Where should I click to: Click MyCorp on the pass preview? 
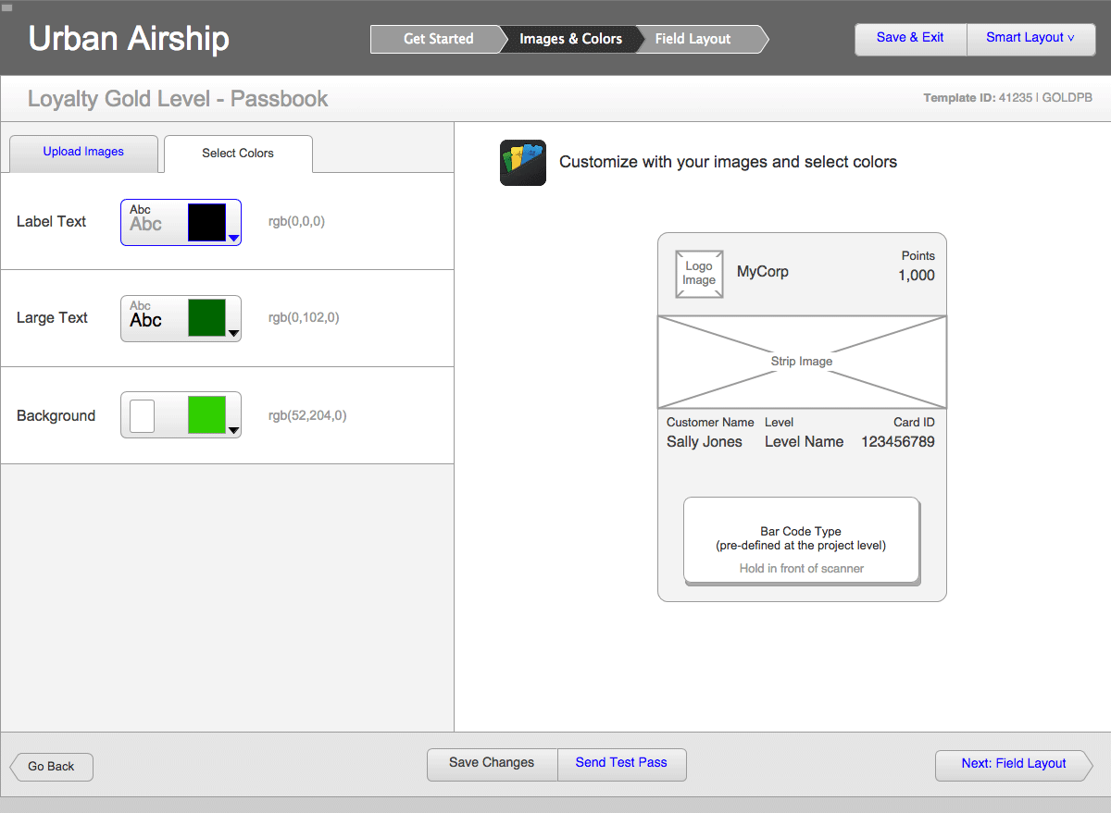(763, 272)
